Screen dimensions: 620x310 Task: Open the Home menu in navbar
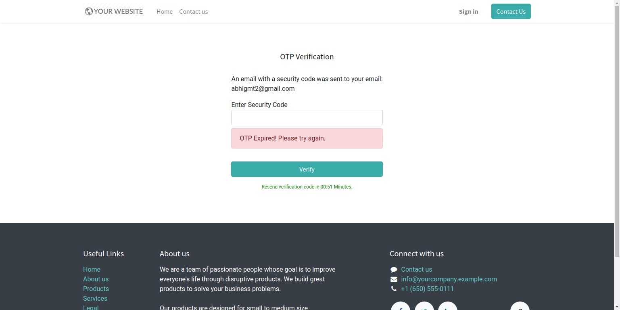pos(165,12)
